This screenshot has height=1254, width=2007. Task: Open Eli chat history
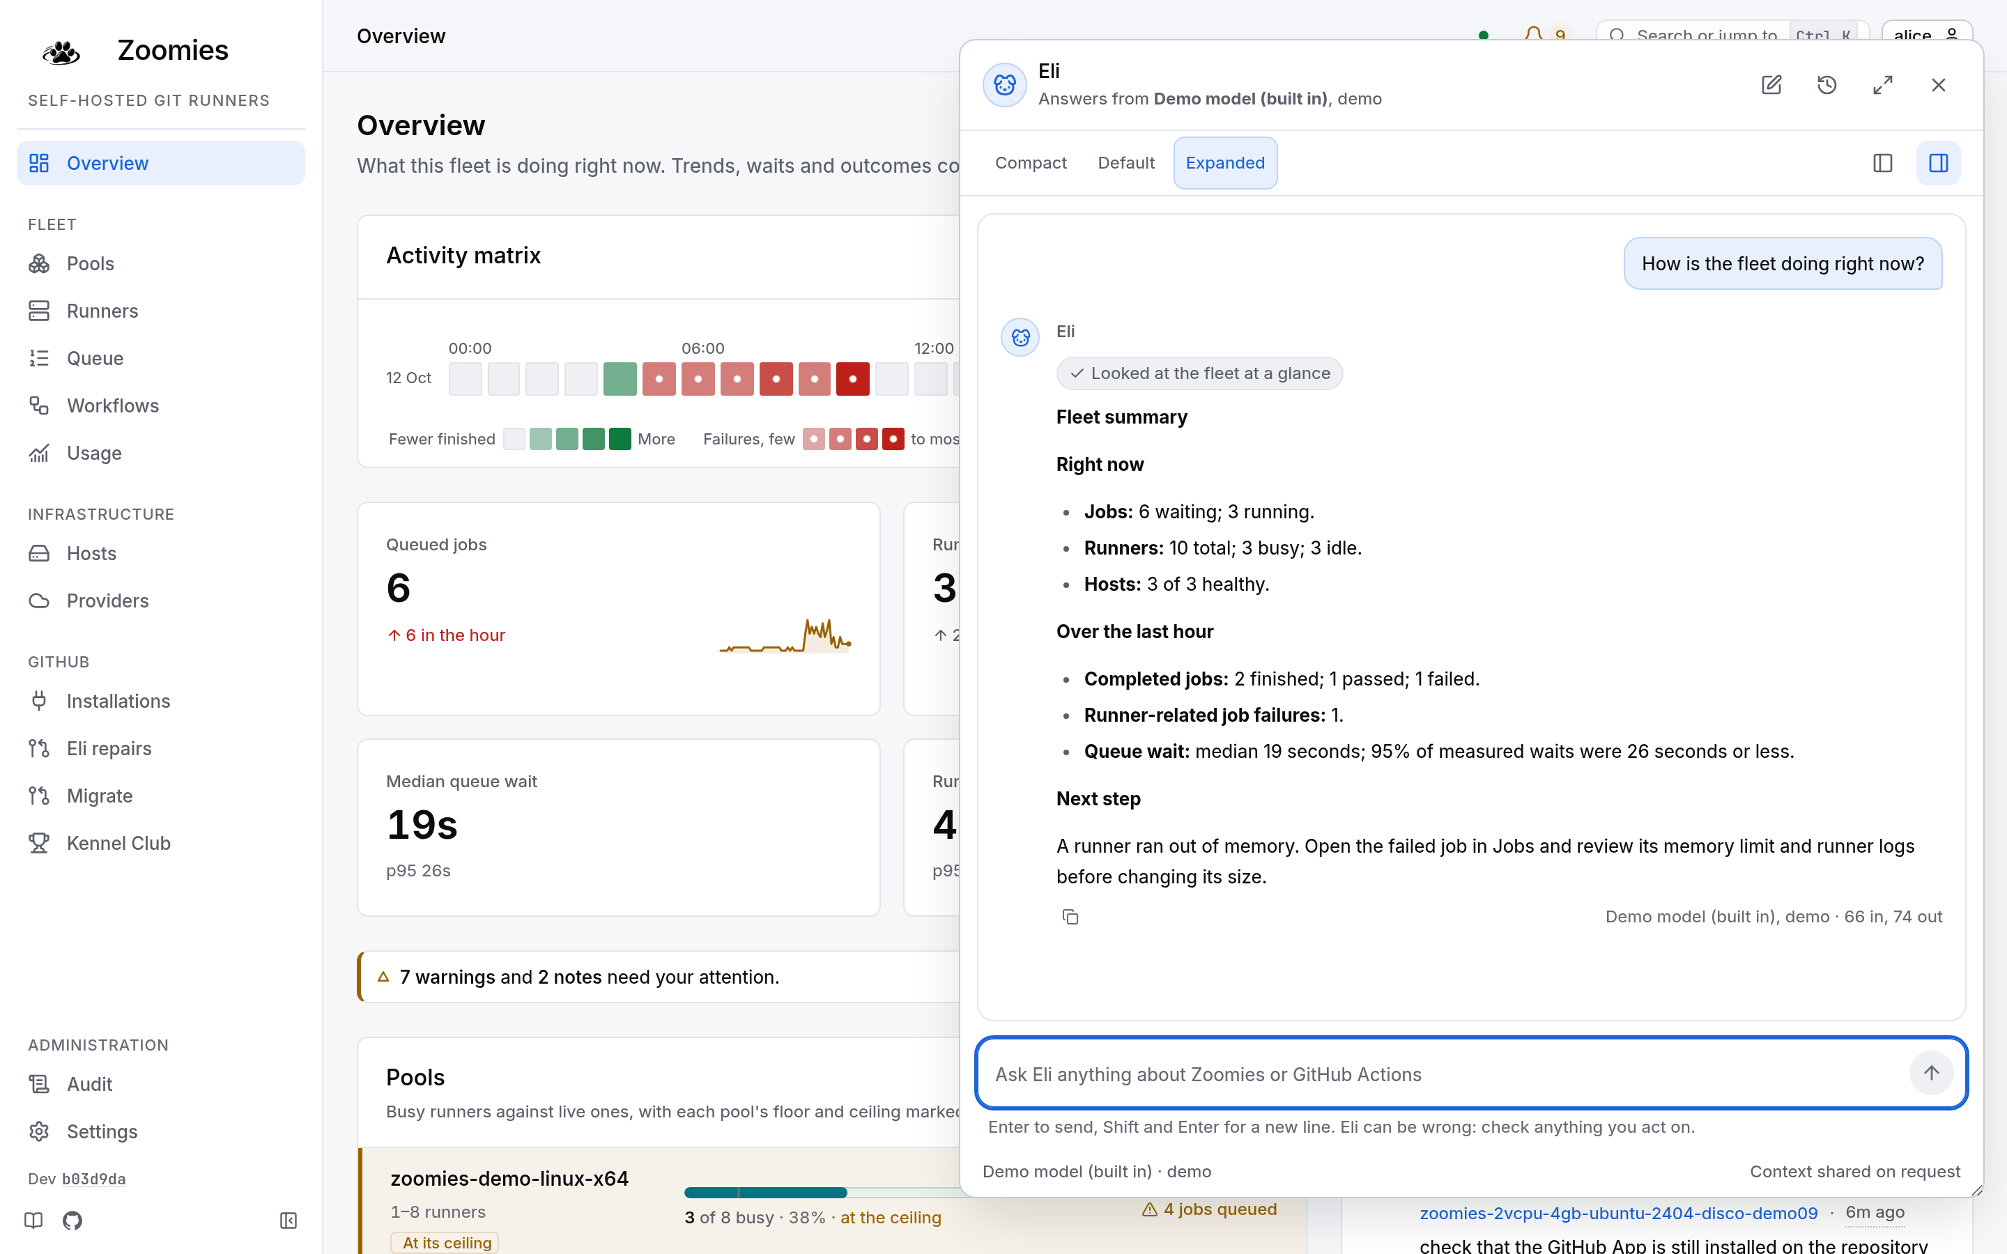[1827, 84]
